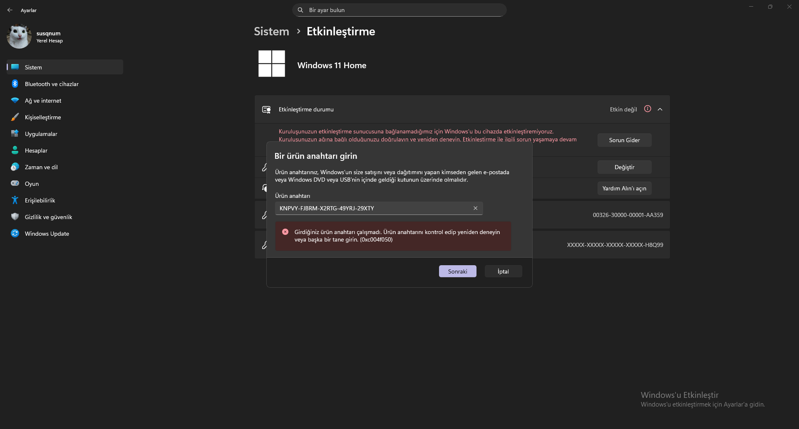Click the globe-clock icon for Zaman ve dil
Screen dimensions: 799x429
[15, 167]
